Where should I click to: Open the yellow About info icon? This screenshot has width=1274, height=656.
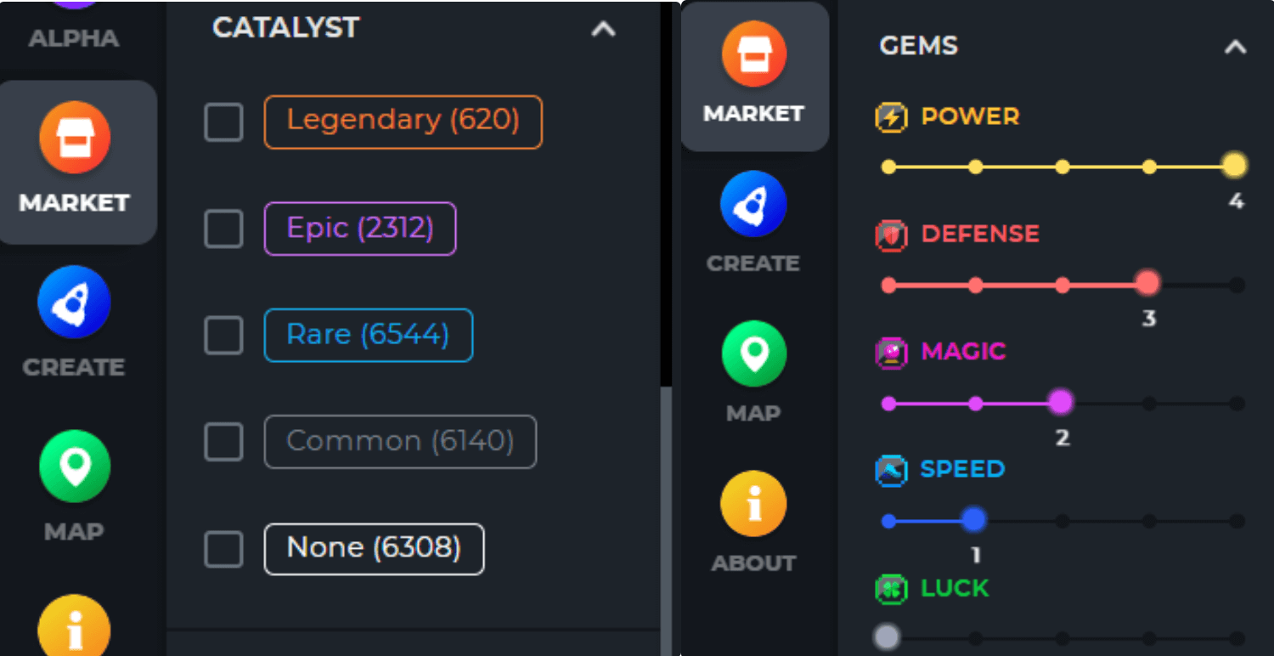(753, 504)
